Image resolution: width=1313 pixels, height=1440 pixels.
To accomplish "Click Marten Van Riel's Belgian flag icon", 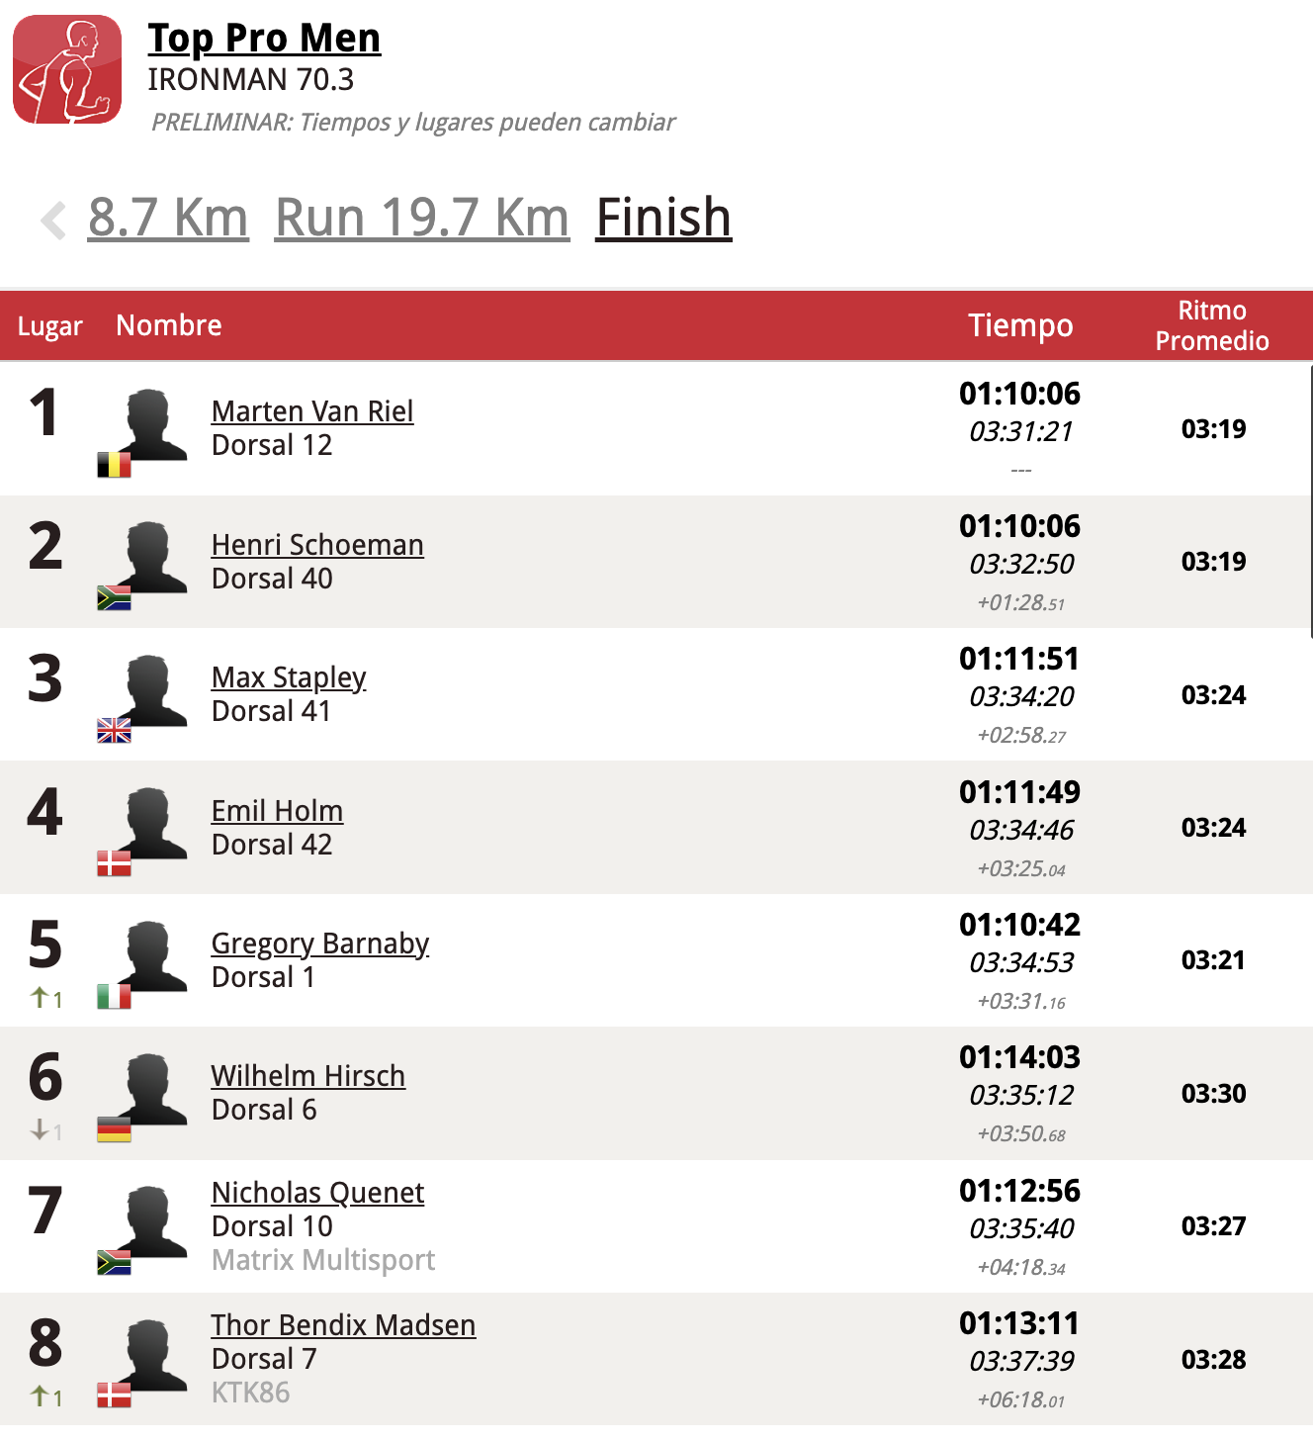I will [114, 465].
